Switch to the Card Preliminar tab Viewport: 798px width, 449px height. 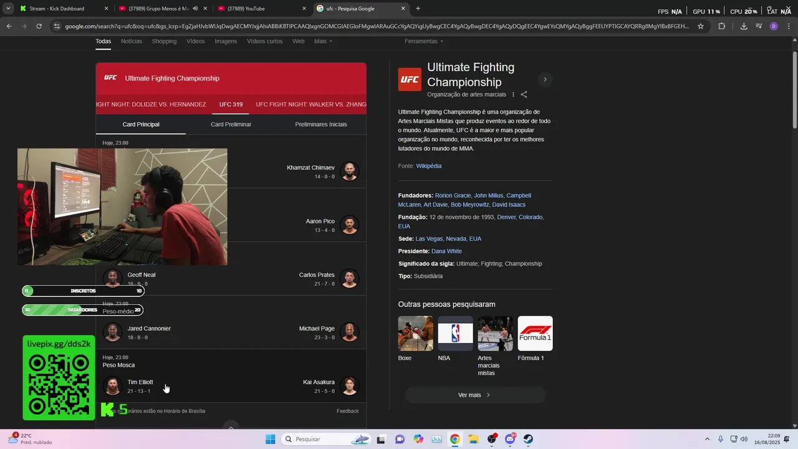pos(231,124)
